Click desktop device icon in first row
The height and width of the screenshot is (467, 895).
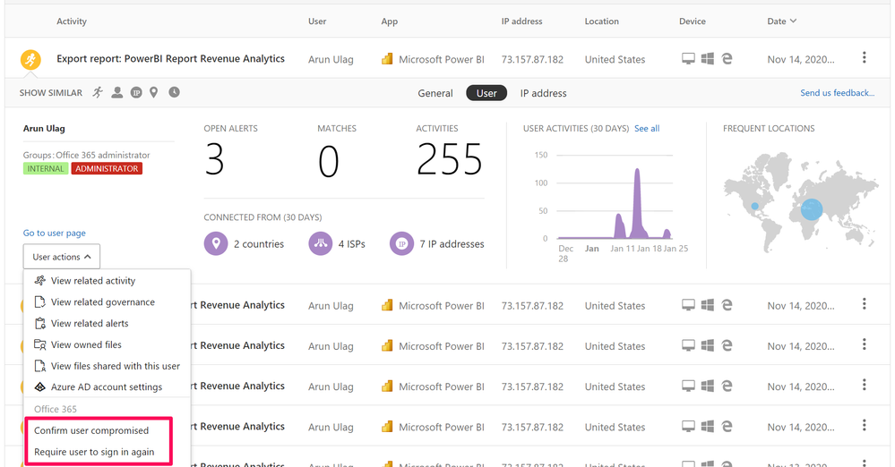(688, 59)
